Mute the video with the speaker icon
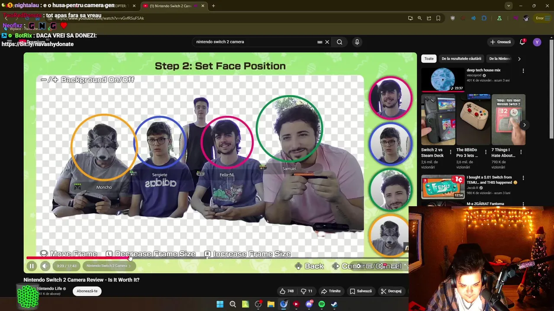 point(45,266)
